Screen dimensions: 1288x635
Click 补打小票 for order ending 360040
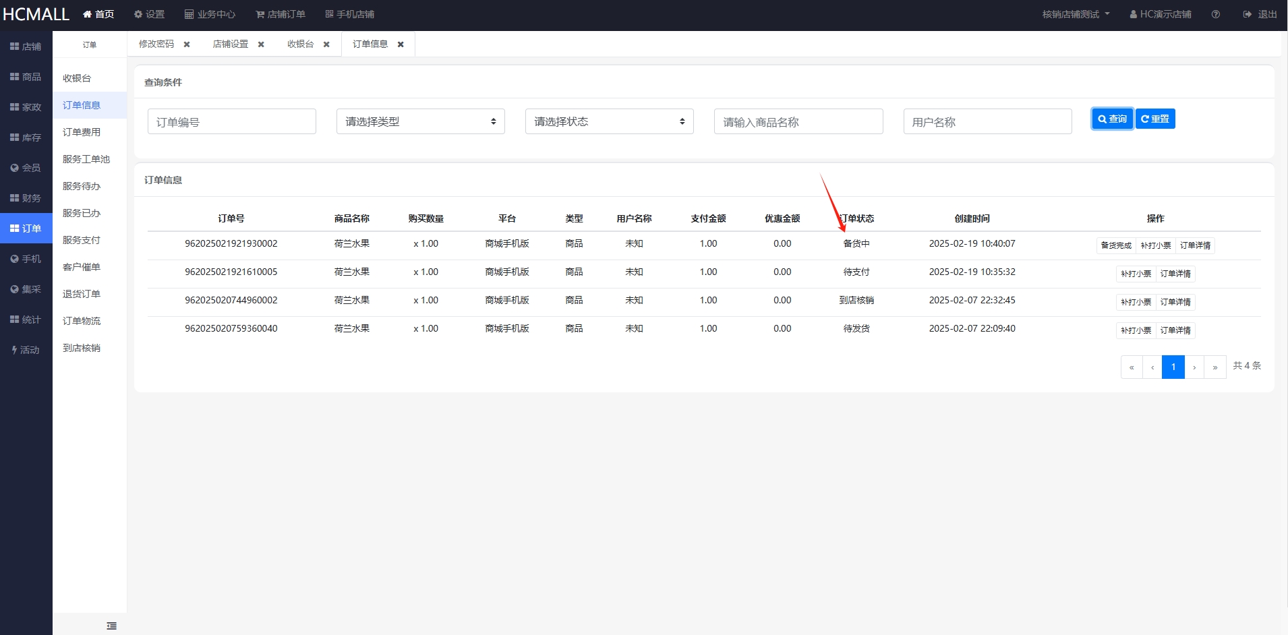point(1136,330)
